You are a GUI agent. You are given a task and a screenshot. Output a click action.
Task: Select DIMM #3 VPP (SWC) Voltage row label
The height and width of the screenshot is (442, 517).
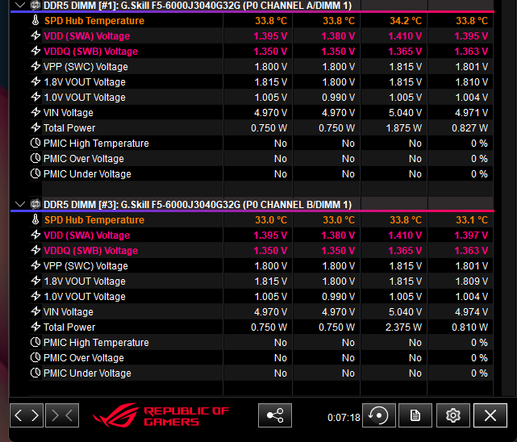[85, 265]
